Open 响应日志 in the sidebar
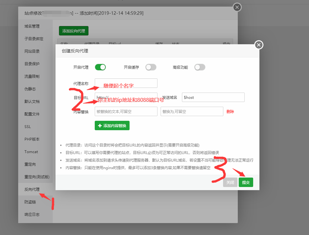309x235 pixels. click(x=32, y=215)
